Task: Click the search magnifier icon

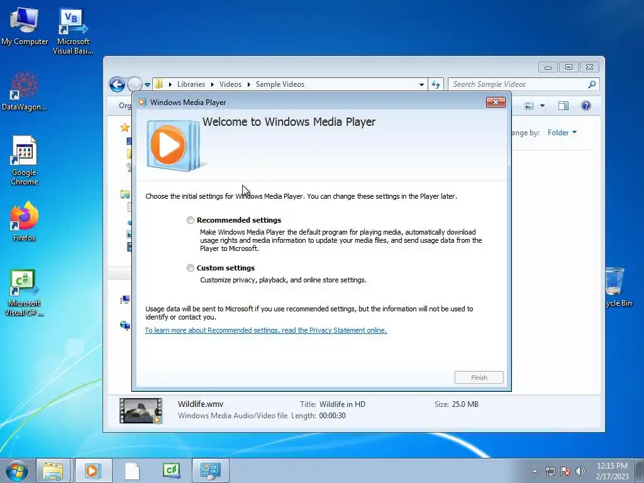Action: pyautogui.click(x=592, y=84)
